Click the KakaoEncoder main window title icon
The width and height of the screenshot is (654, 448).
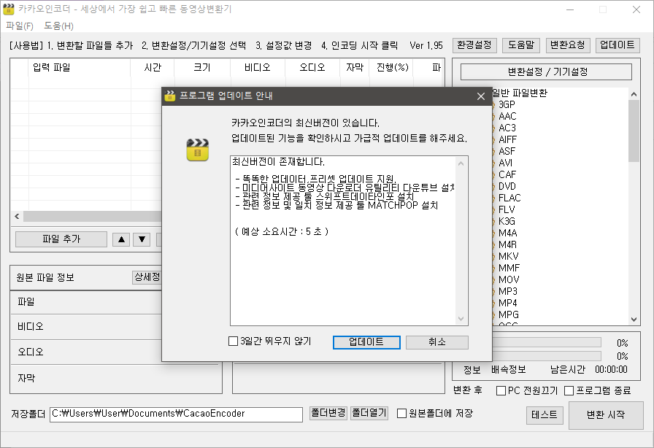pos(8,9)
